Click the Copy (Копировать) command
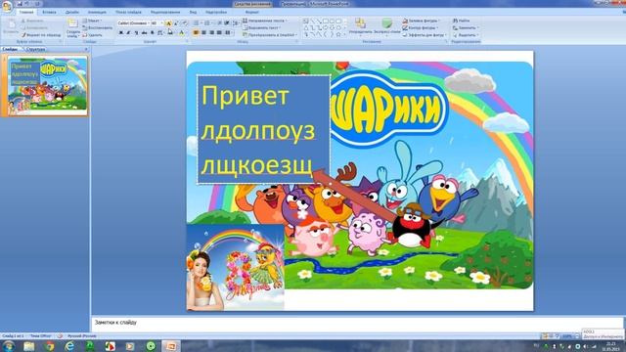The image size is (626, 352). pyautogui.click(x=35, y=28)
